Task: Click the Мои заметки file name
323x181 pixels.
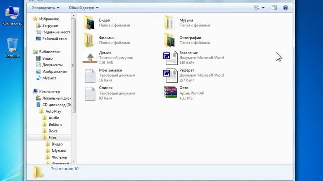Action: tap(111, 70)
